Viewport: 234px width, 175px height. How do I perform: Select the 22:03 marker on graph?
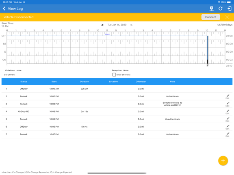pyautogui.click(x=107, y=34)
